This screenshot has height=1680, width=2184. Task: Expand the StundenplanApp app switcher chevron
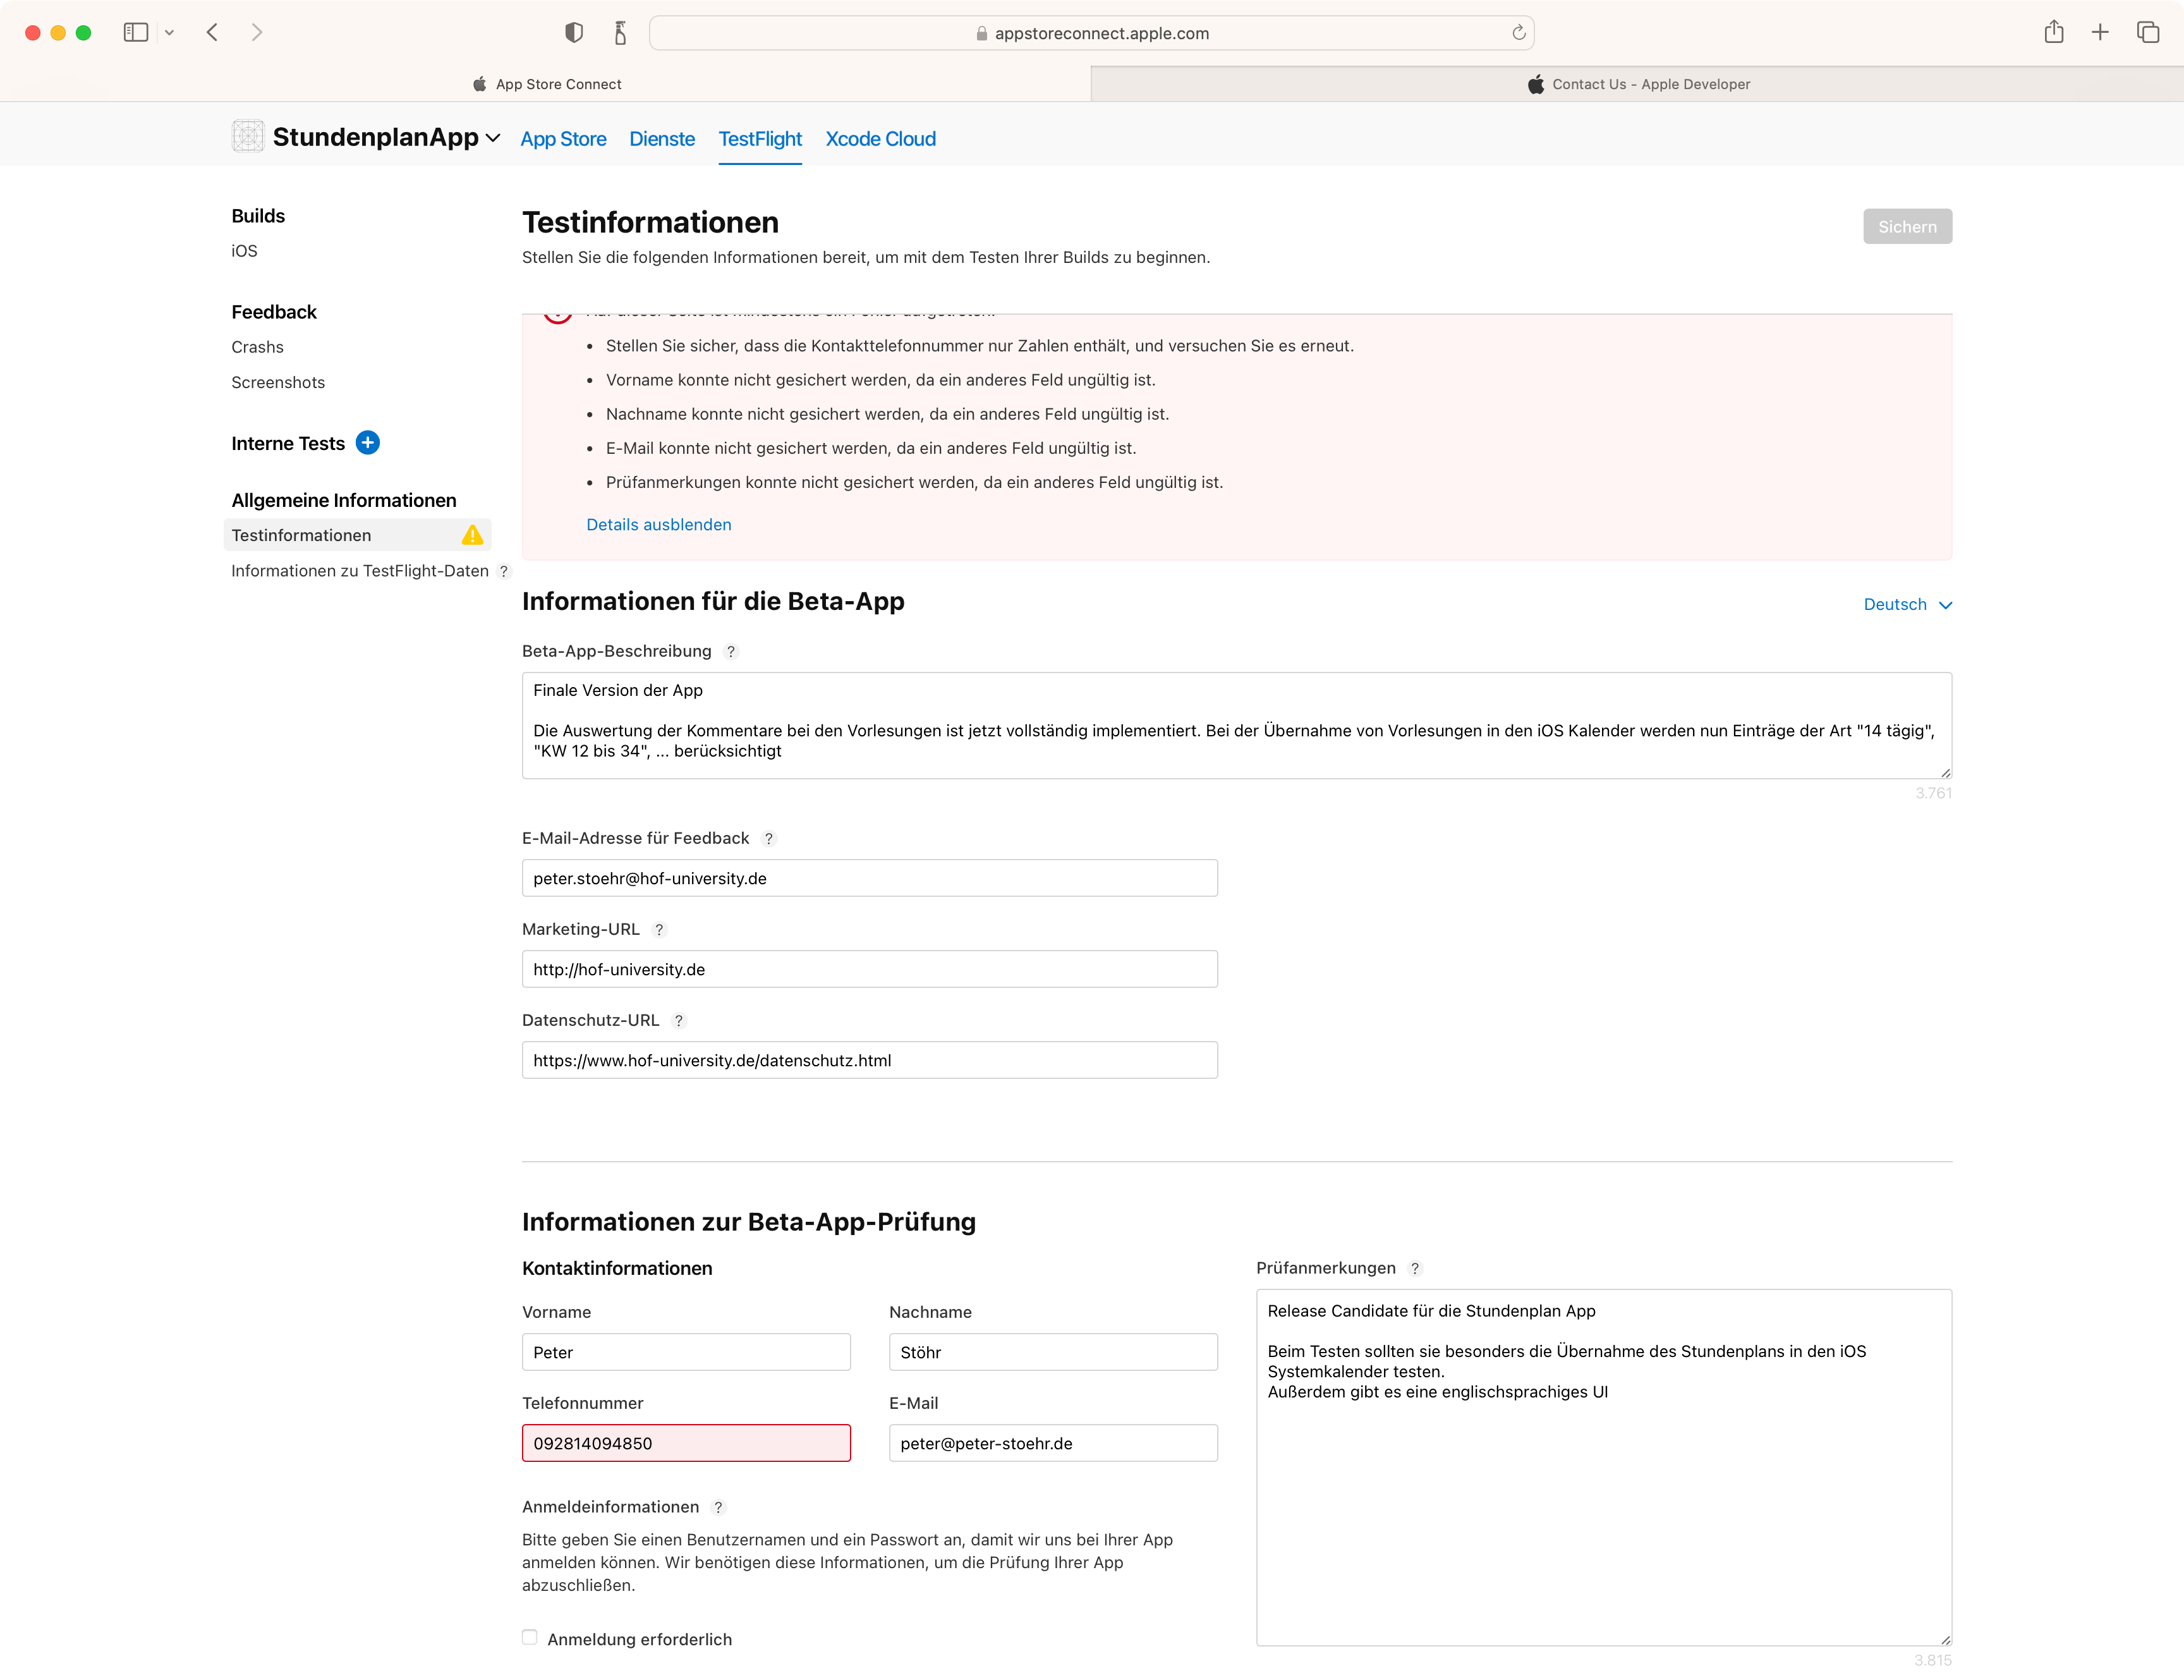click(493, 139)
